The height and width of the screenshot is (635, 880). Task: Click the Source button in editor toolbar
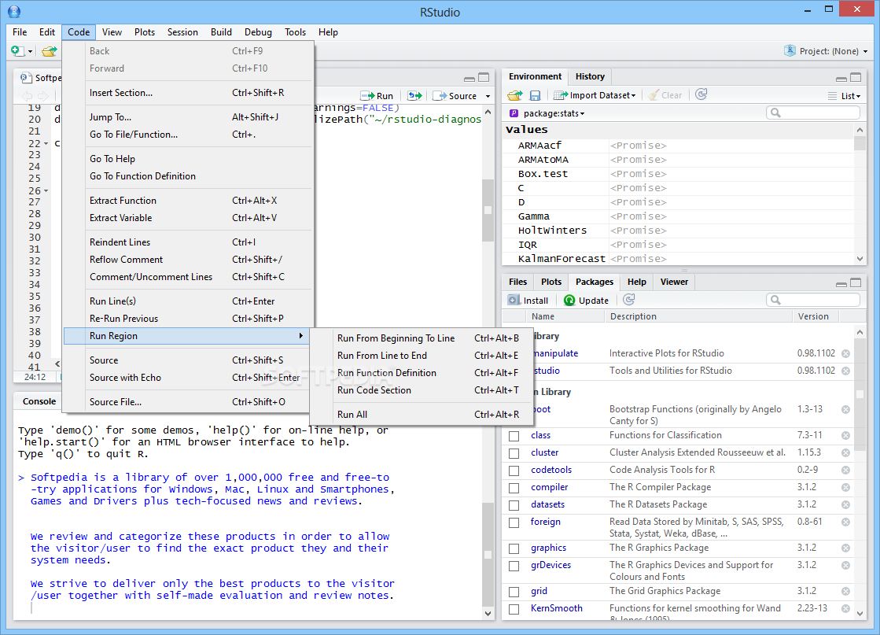click(455, 96)
